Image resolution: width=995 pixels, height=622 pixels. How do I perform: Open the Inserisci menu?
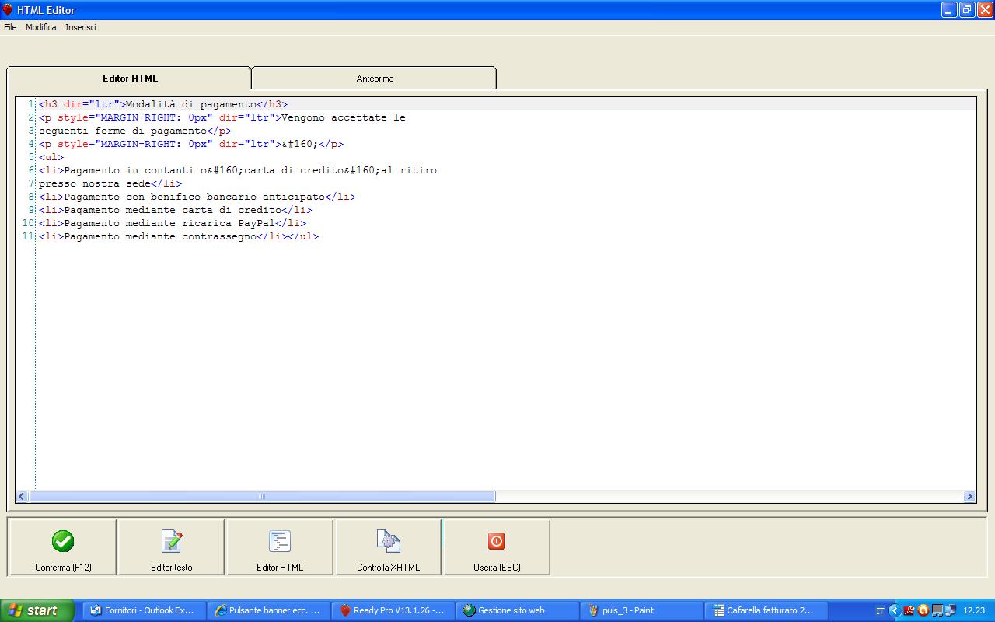pyautogui.click(x=81, y=27)
